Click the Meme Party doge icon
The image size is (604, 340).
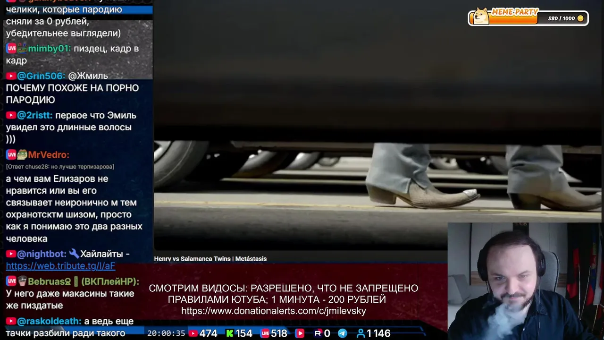481,16
